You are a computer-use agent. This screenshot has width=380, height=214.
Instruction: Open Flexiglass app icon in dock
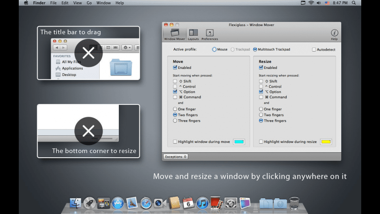(x=245, y=203)
